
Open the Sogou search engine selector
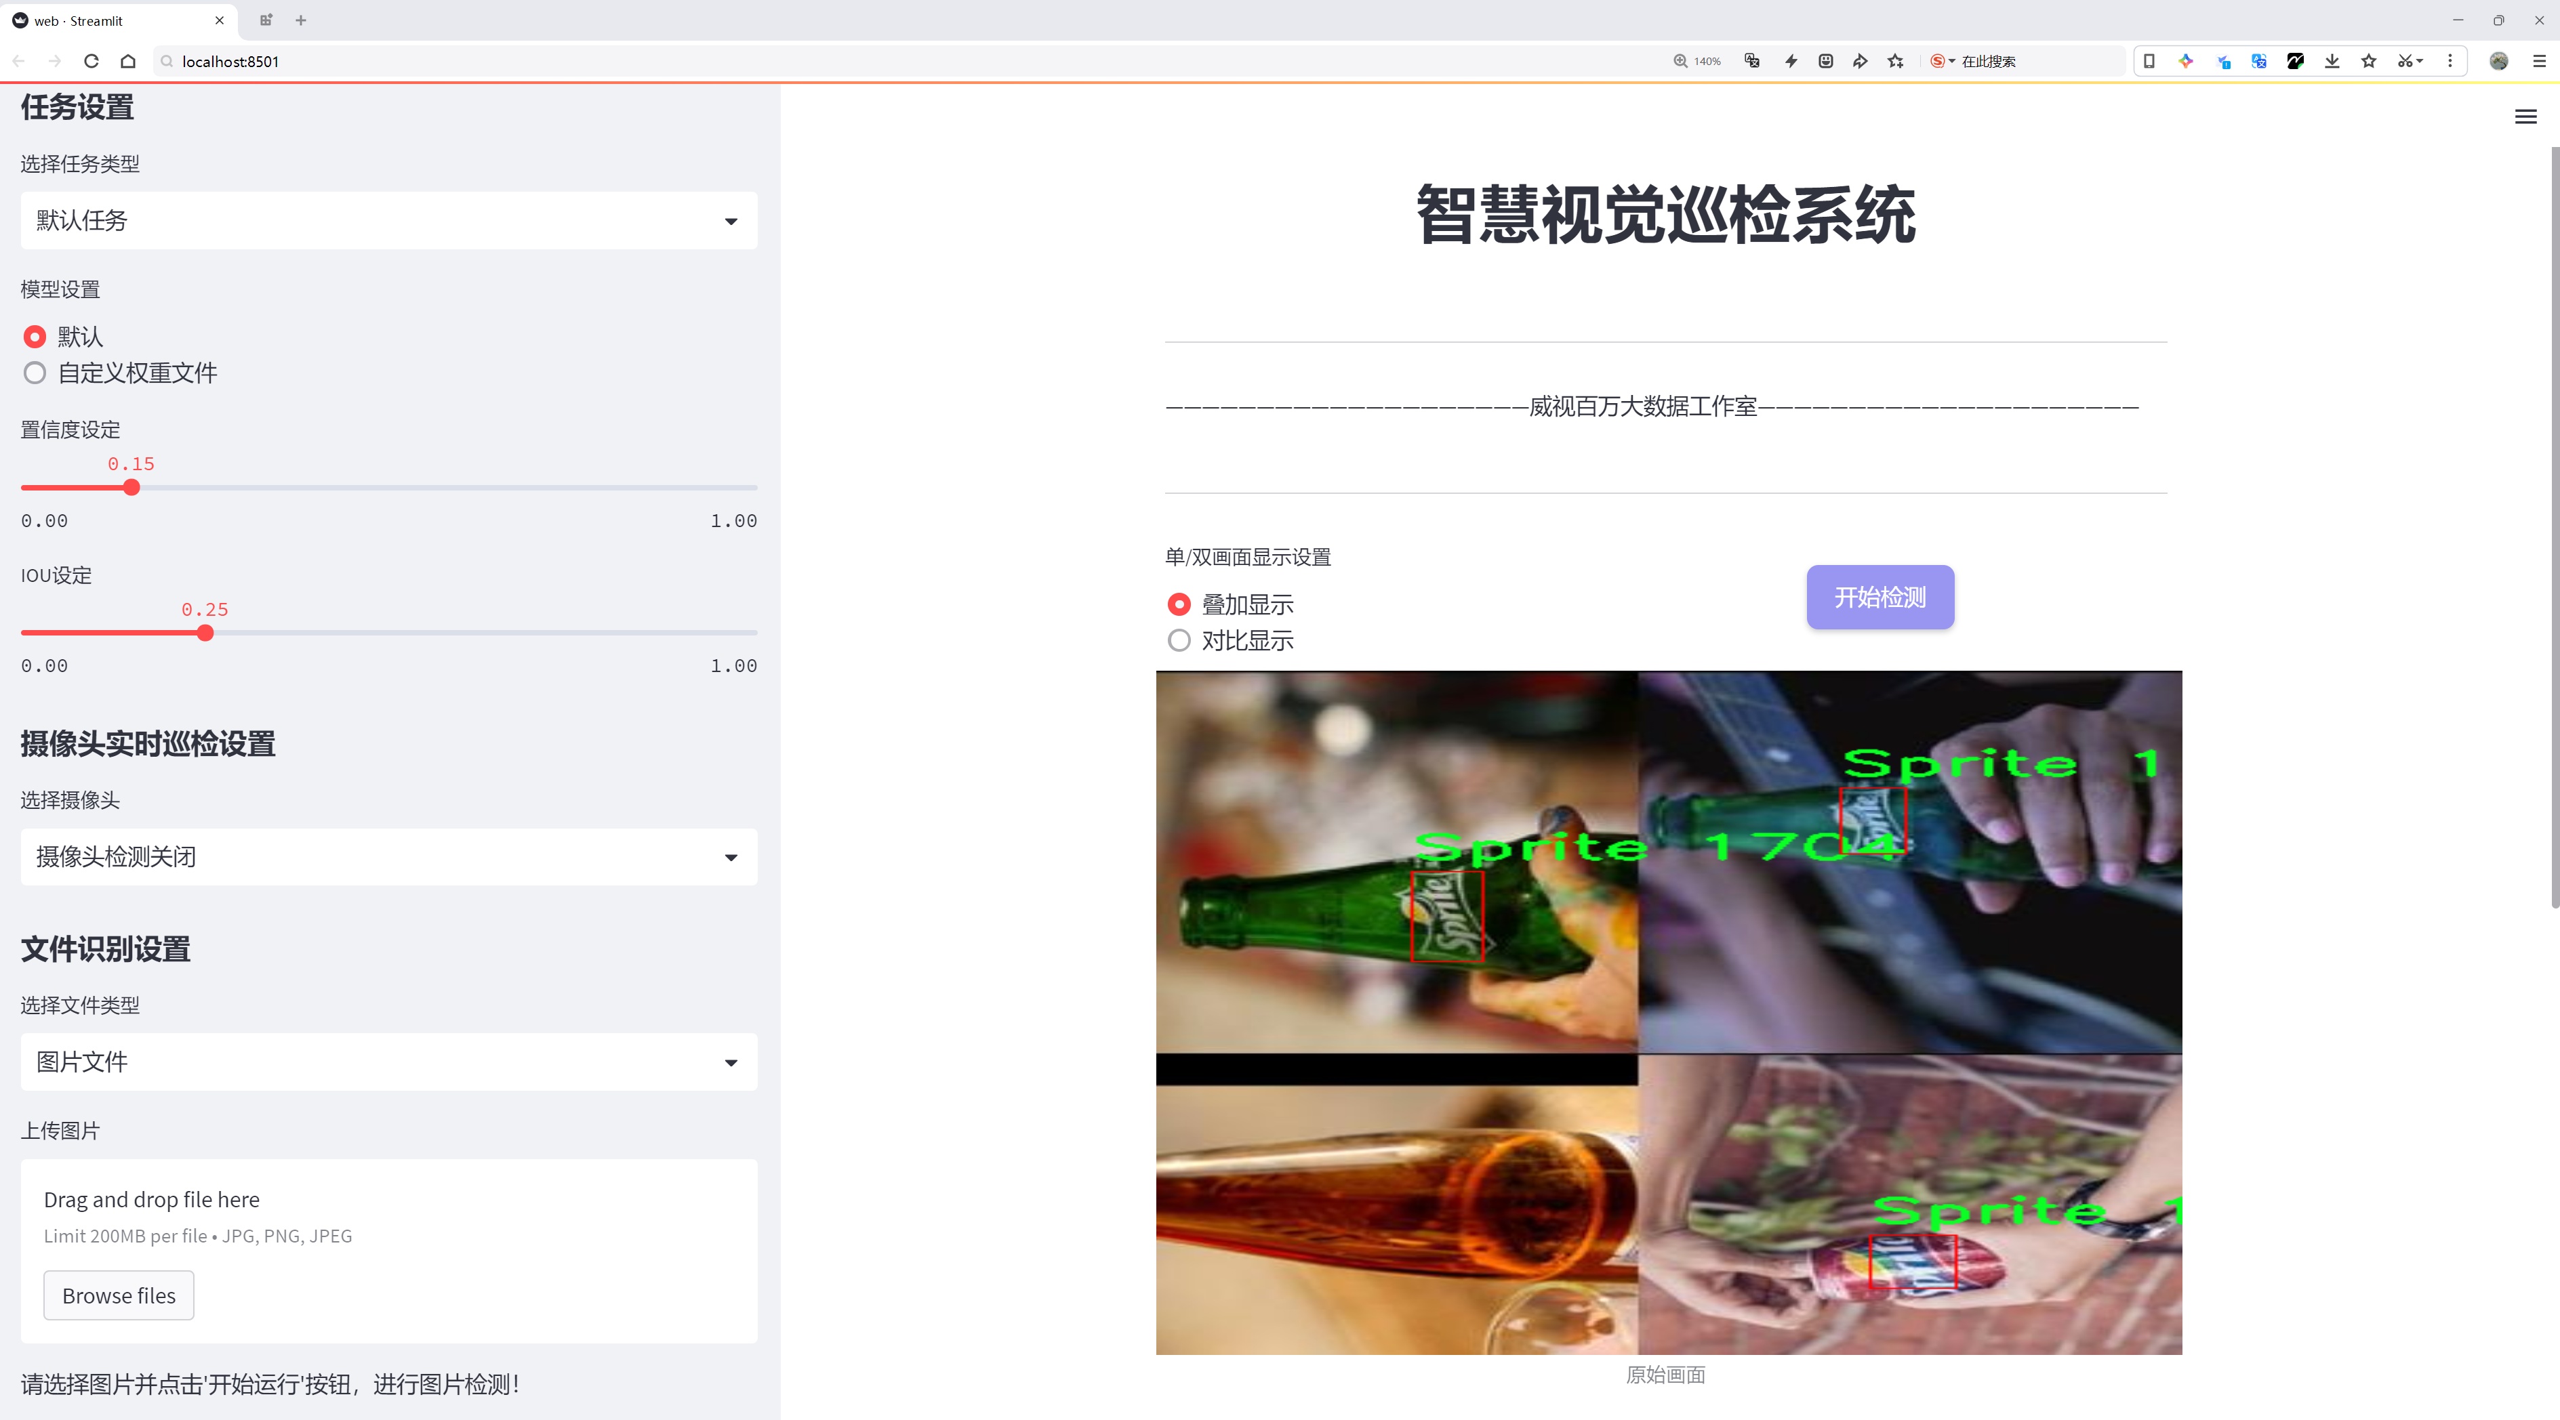1942,60
